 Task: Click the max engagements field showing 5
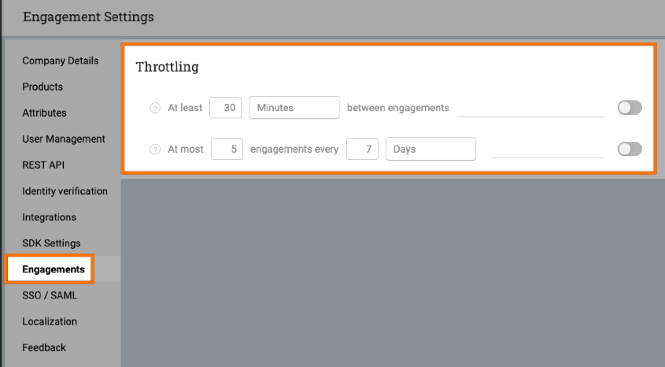(227, 149)
